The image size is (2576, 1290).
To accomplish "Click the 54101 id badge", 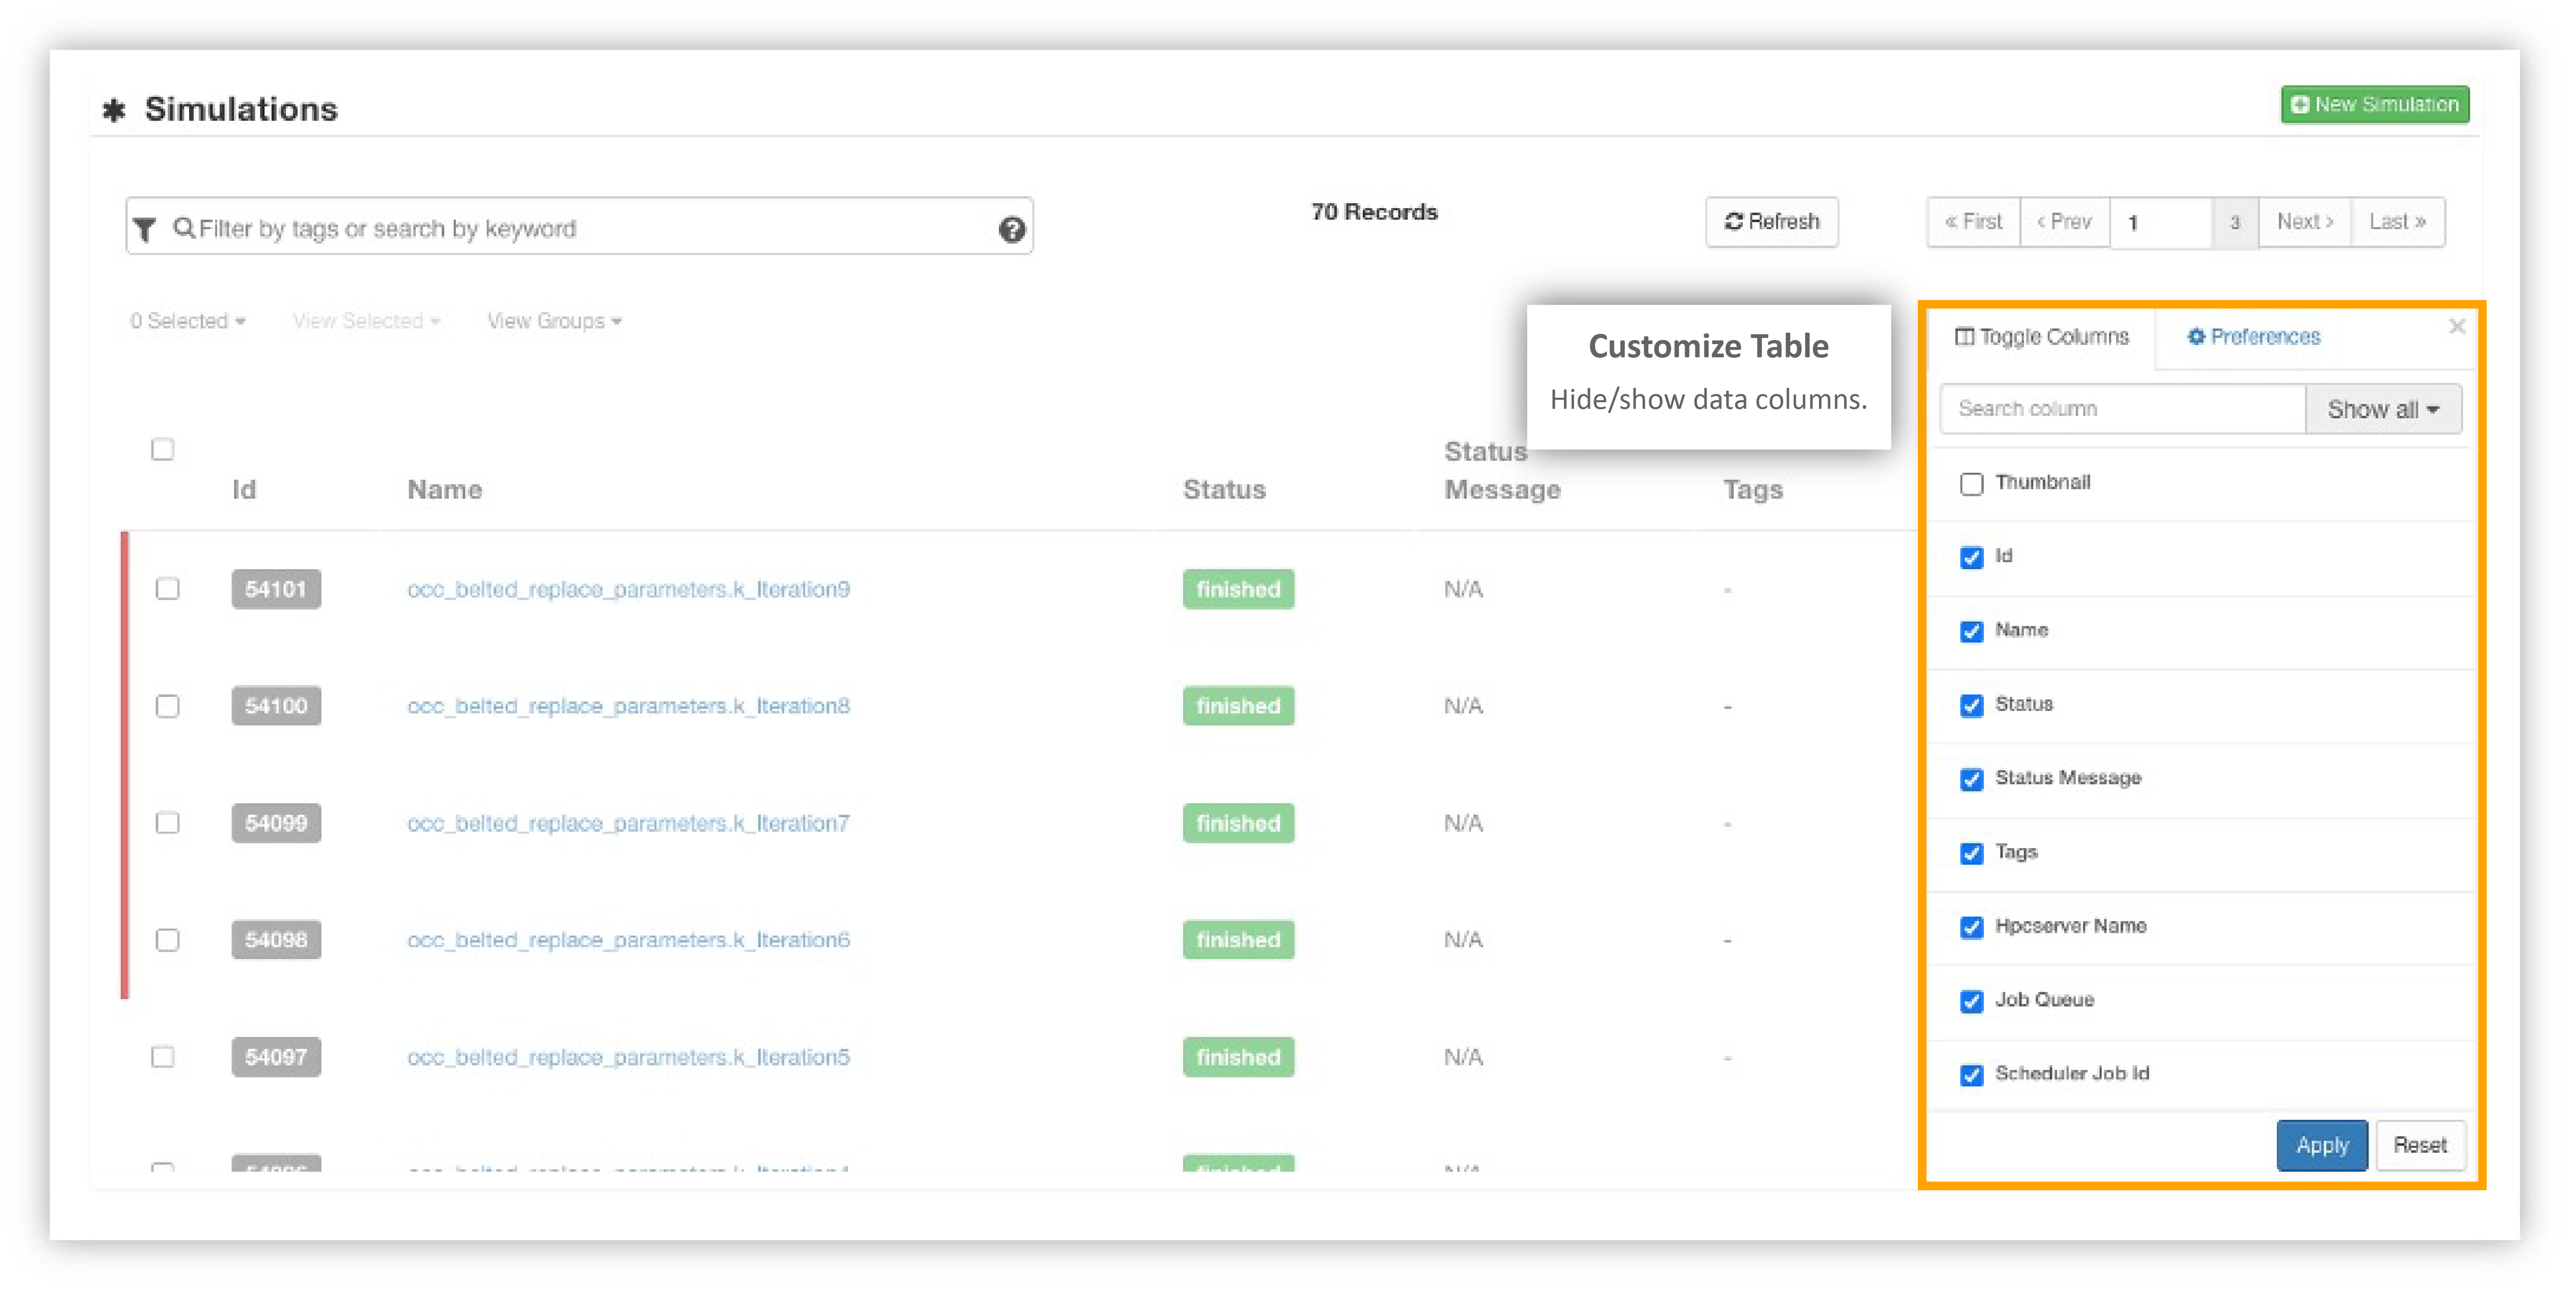I will (276, 589).
